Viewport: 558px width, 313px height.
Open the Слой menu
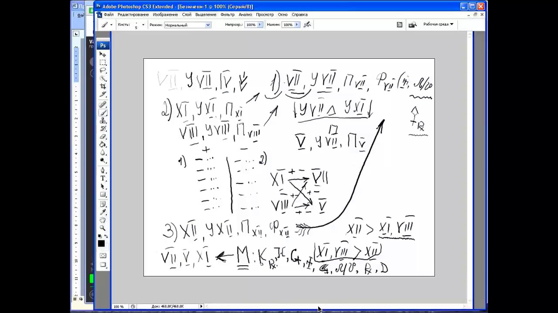187,14
